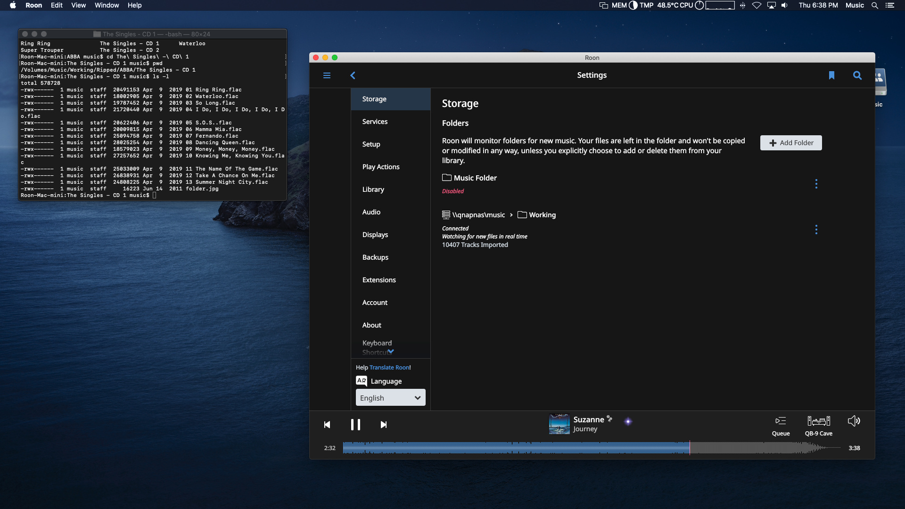Image resolution: width=905 pixels, height=509 pixels.
Task: Open the Roon hamburger navigation menu
Action: (327, 75)
